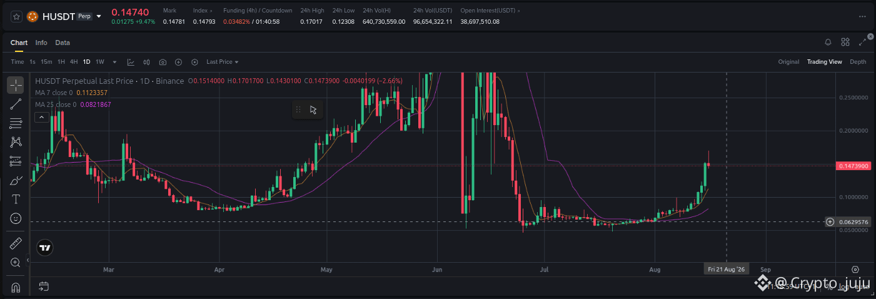Grab the floating toolbar dotted handle

298,110
